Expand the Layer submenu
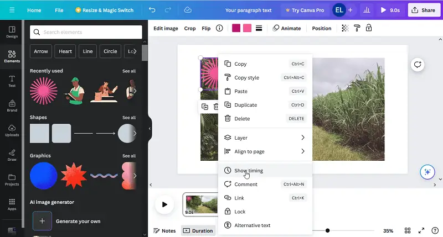 265,138
